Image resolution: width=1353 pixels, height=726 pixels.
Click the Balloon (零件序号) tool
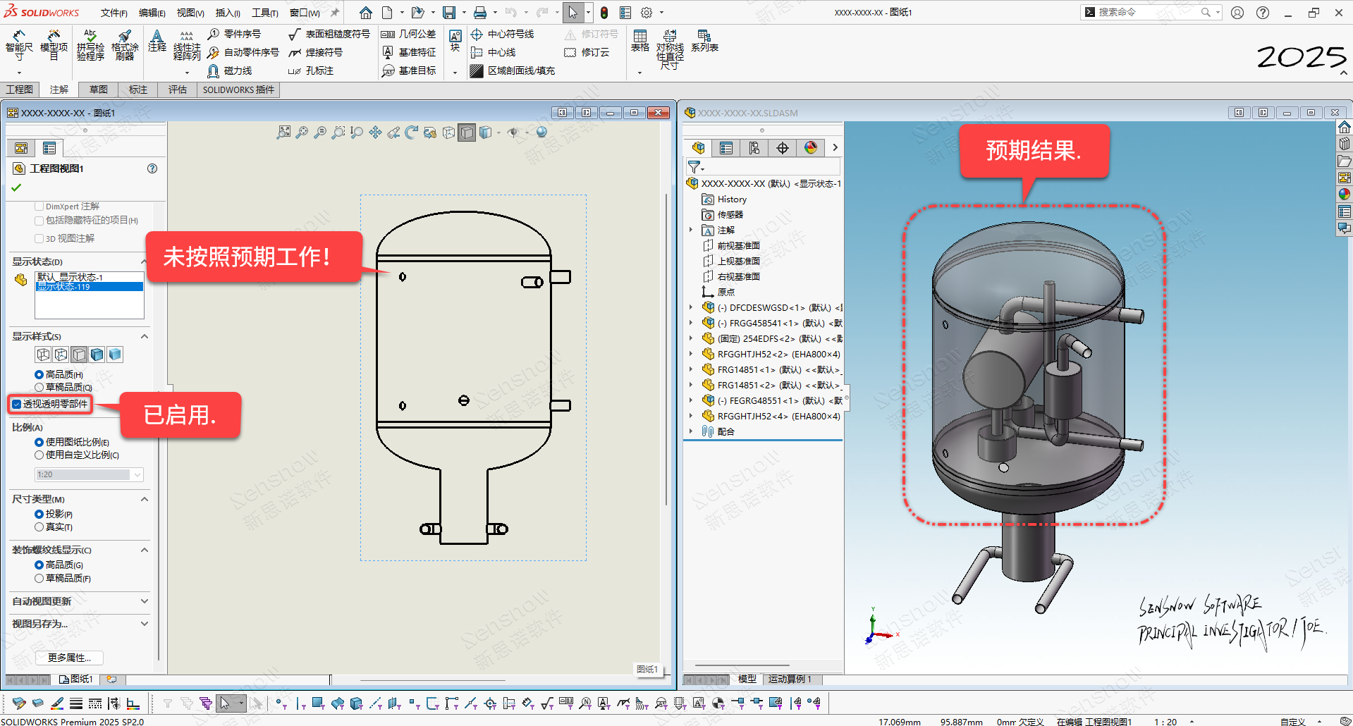pos(235,34)
